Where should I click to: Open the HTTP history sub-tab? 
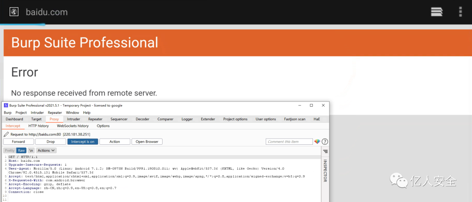pyautogui.click(x=38, y=126)
